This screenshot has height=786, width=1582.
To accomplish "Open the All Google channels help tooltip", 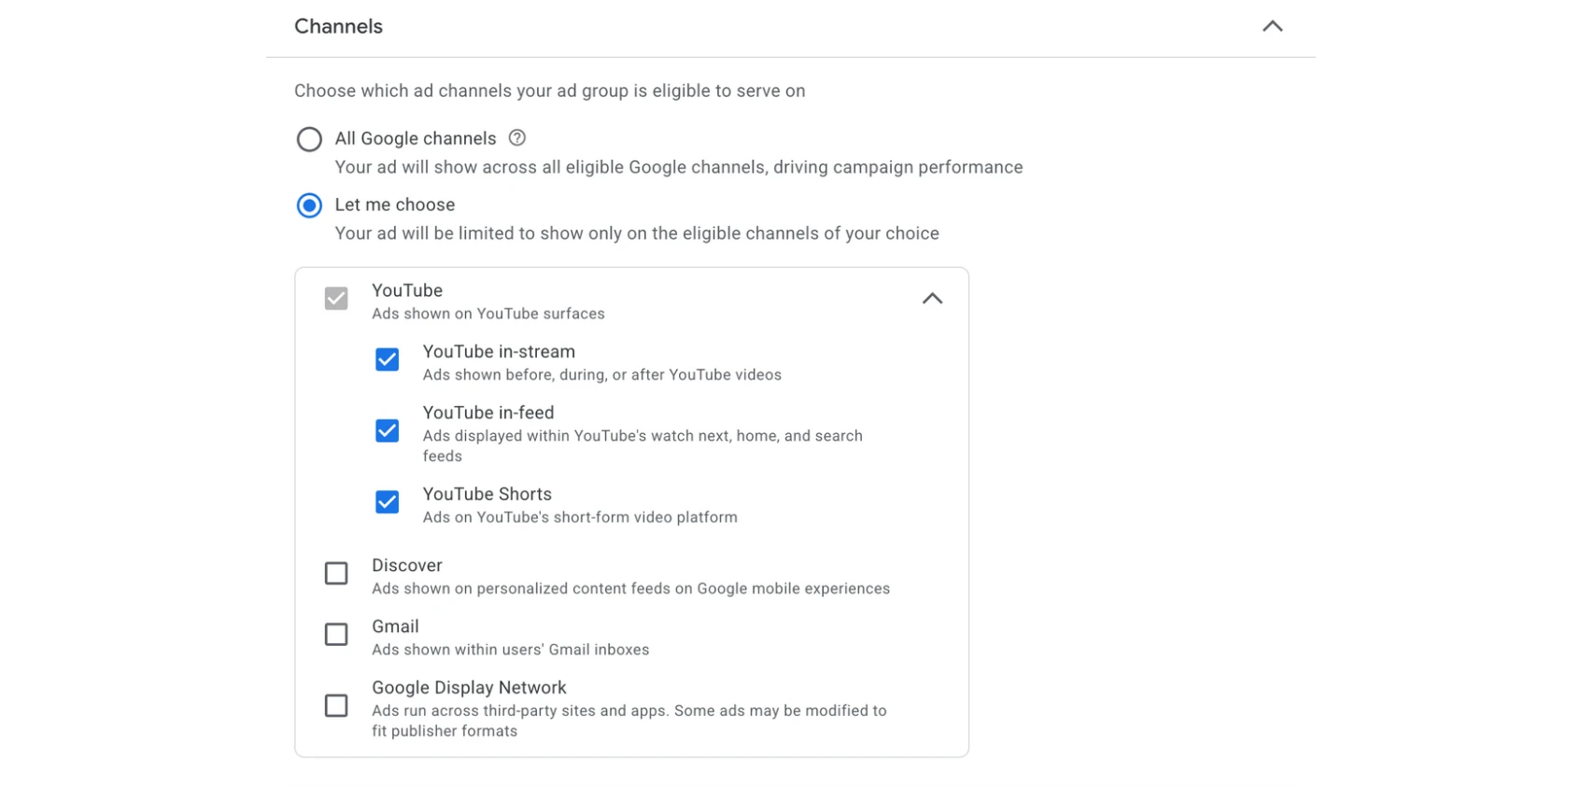I will [517, 137].
